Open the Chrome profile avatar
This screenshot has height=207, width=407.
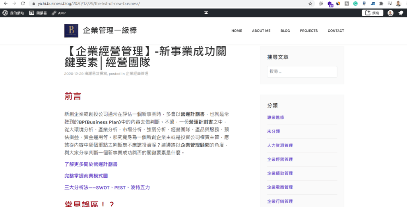(x=398, y=4)
